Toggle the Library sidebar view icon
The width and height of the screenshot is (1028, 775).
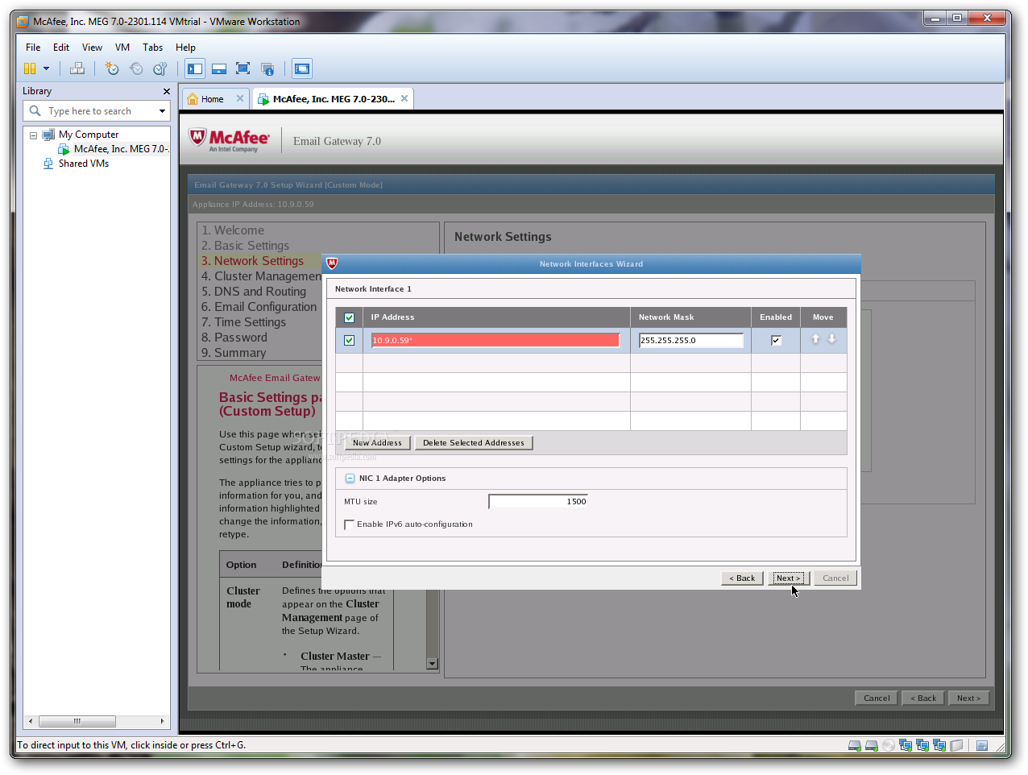[195, 68]
